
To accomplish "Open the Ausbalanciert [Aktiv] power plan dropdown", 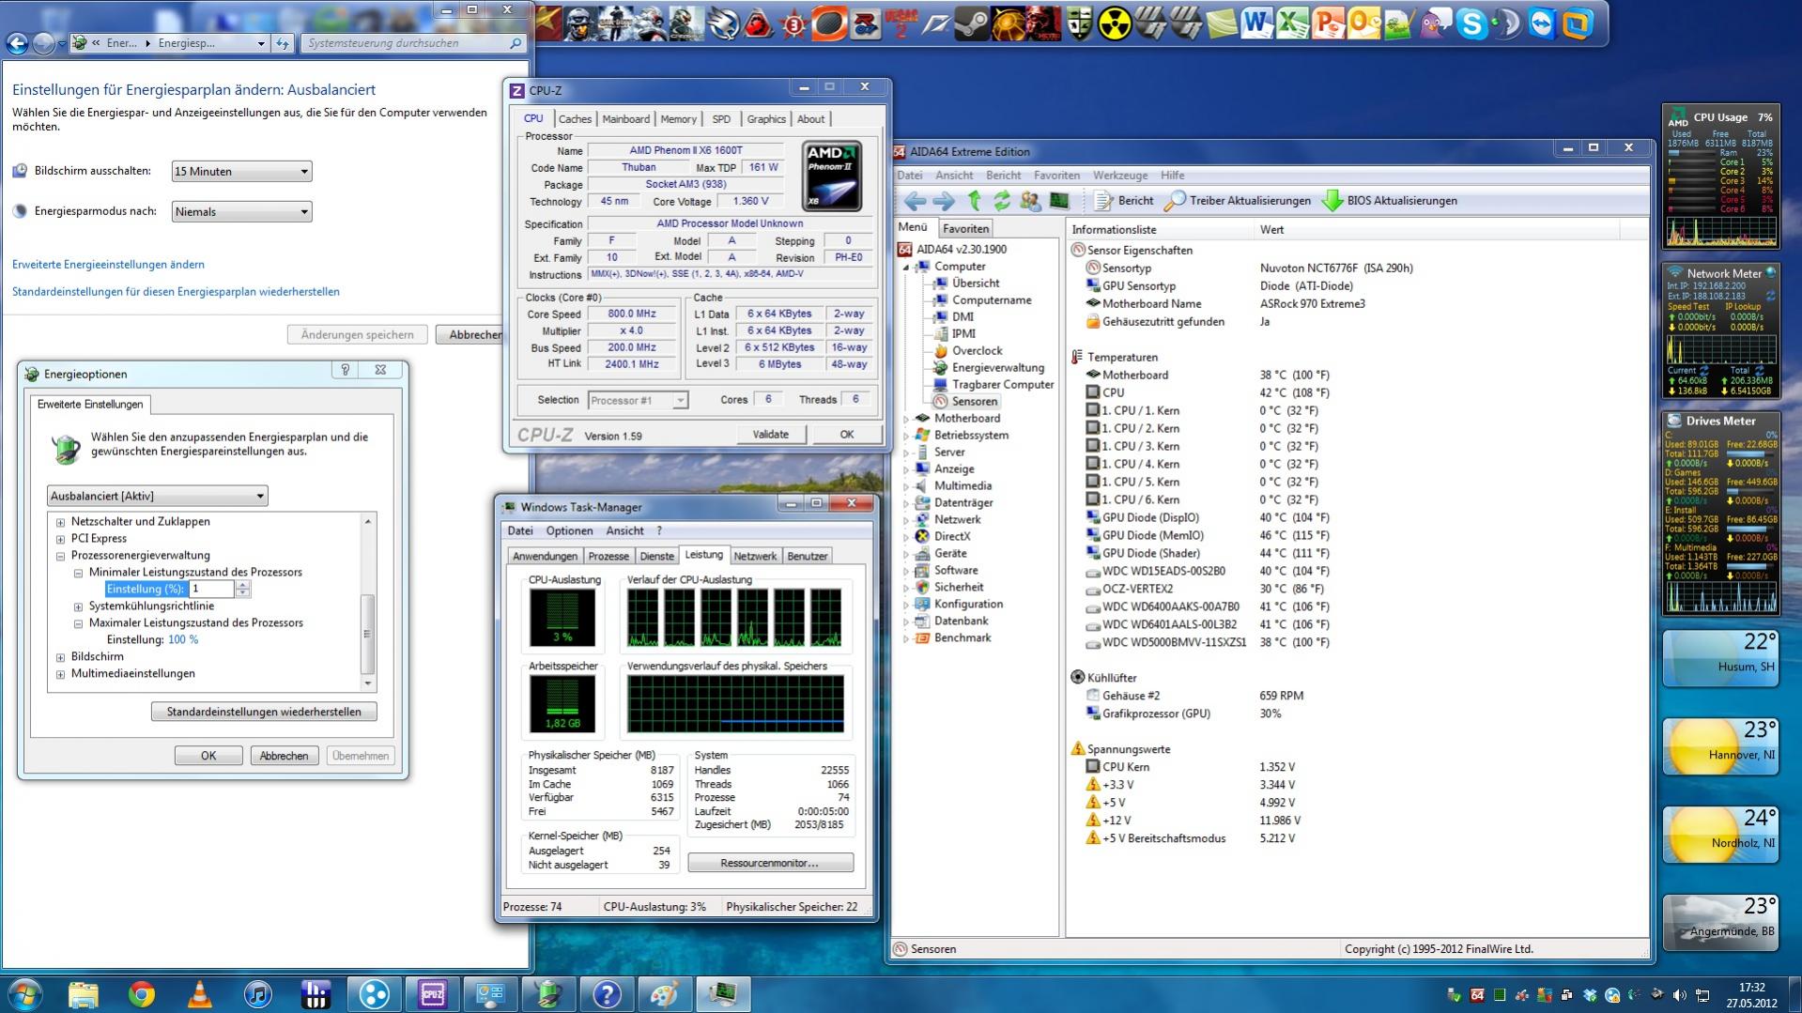I will (x=157, y=496).
